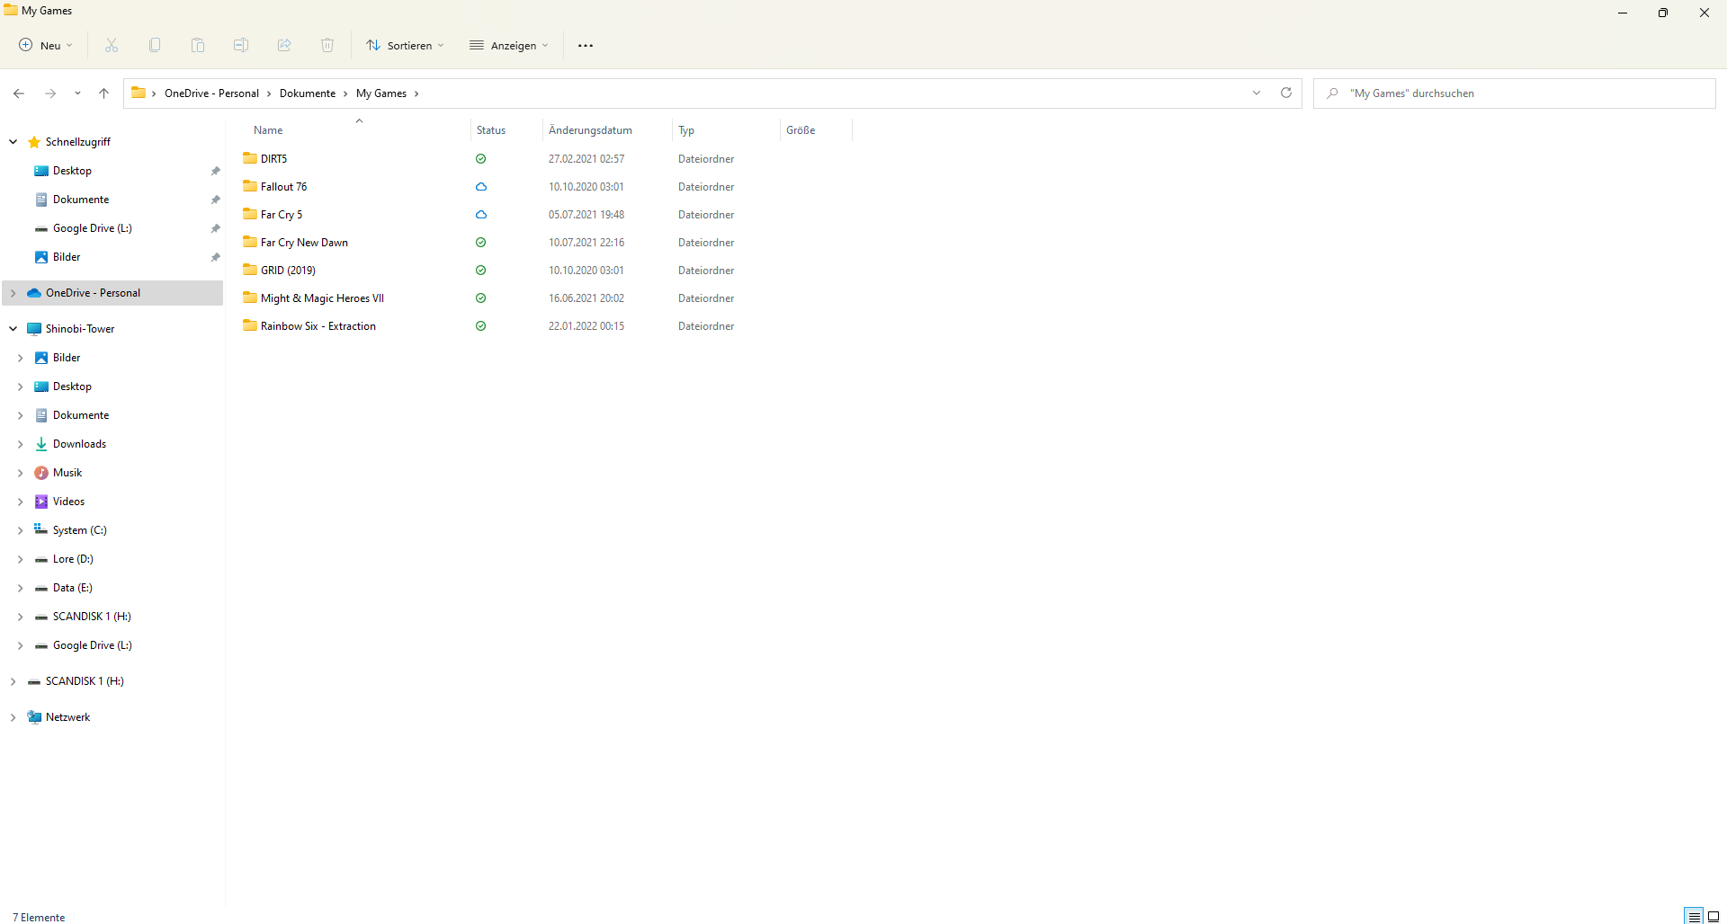Select the Might & Magic Heroes VII folder name
Viewport: 1727px width, 924px height.
click(322, 298)
